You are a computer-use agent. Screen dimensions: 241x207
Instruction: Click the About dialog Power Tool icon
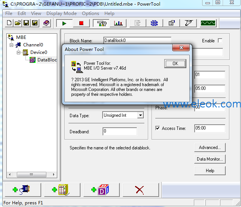pos(77,67)
